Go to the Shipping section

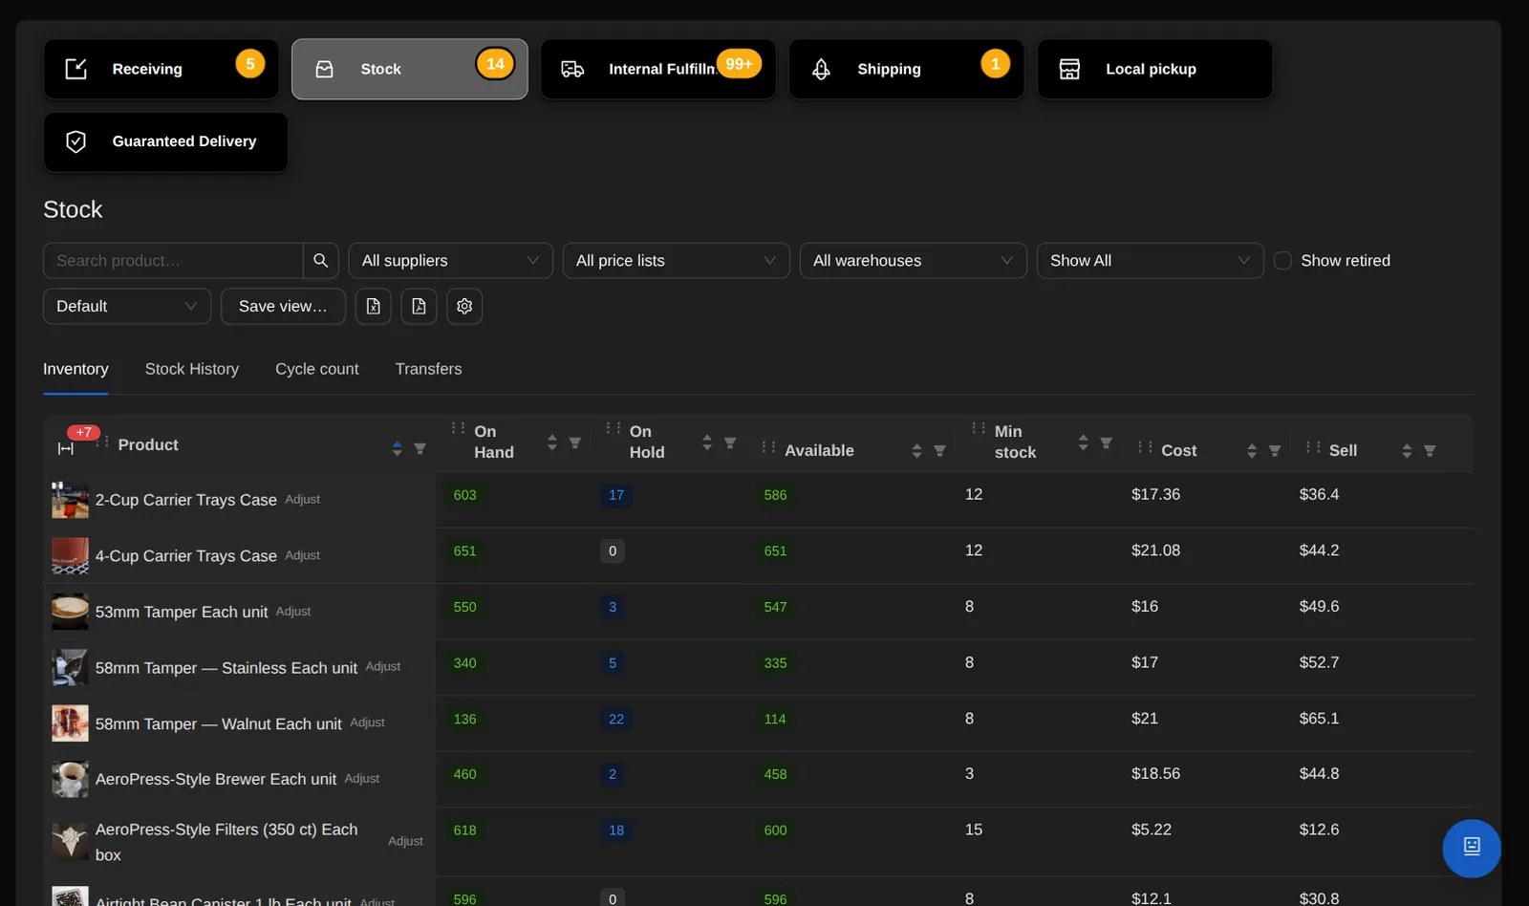tap(907, 69)
